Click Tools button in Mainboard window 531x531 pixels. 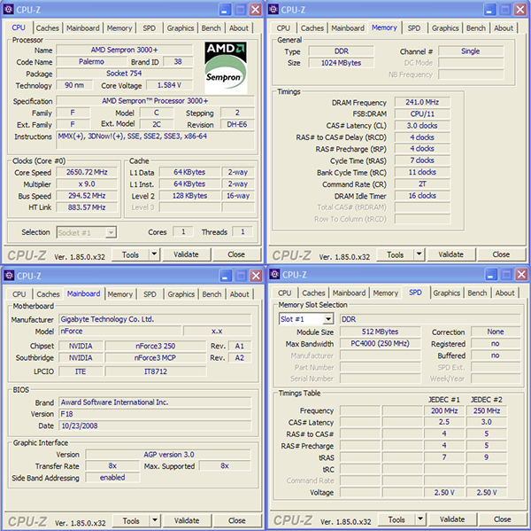click(x=131, y=520)
